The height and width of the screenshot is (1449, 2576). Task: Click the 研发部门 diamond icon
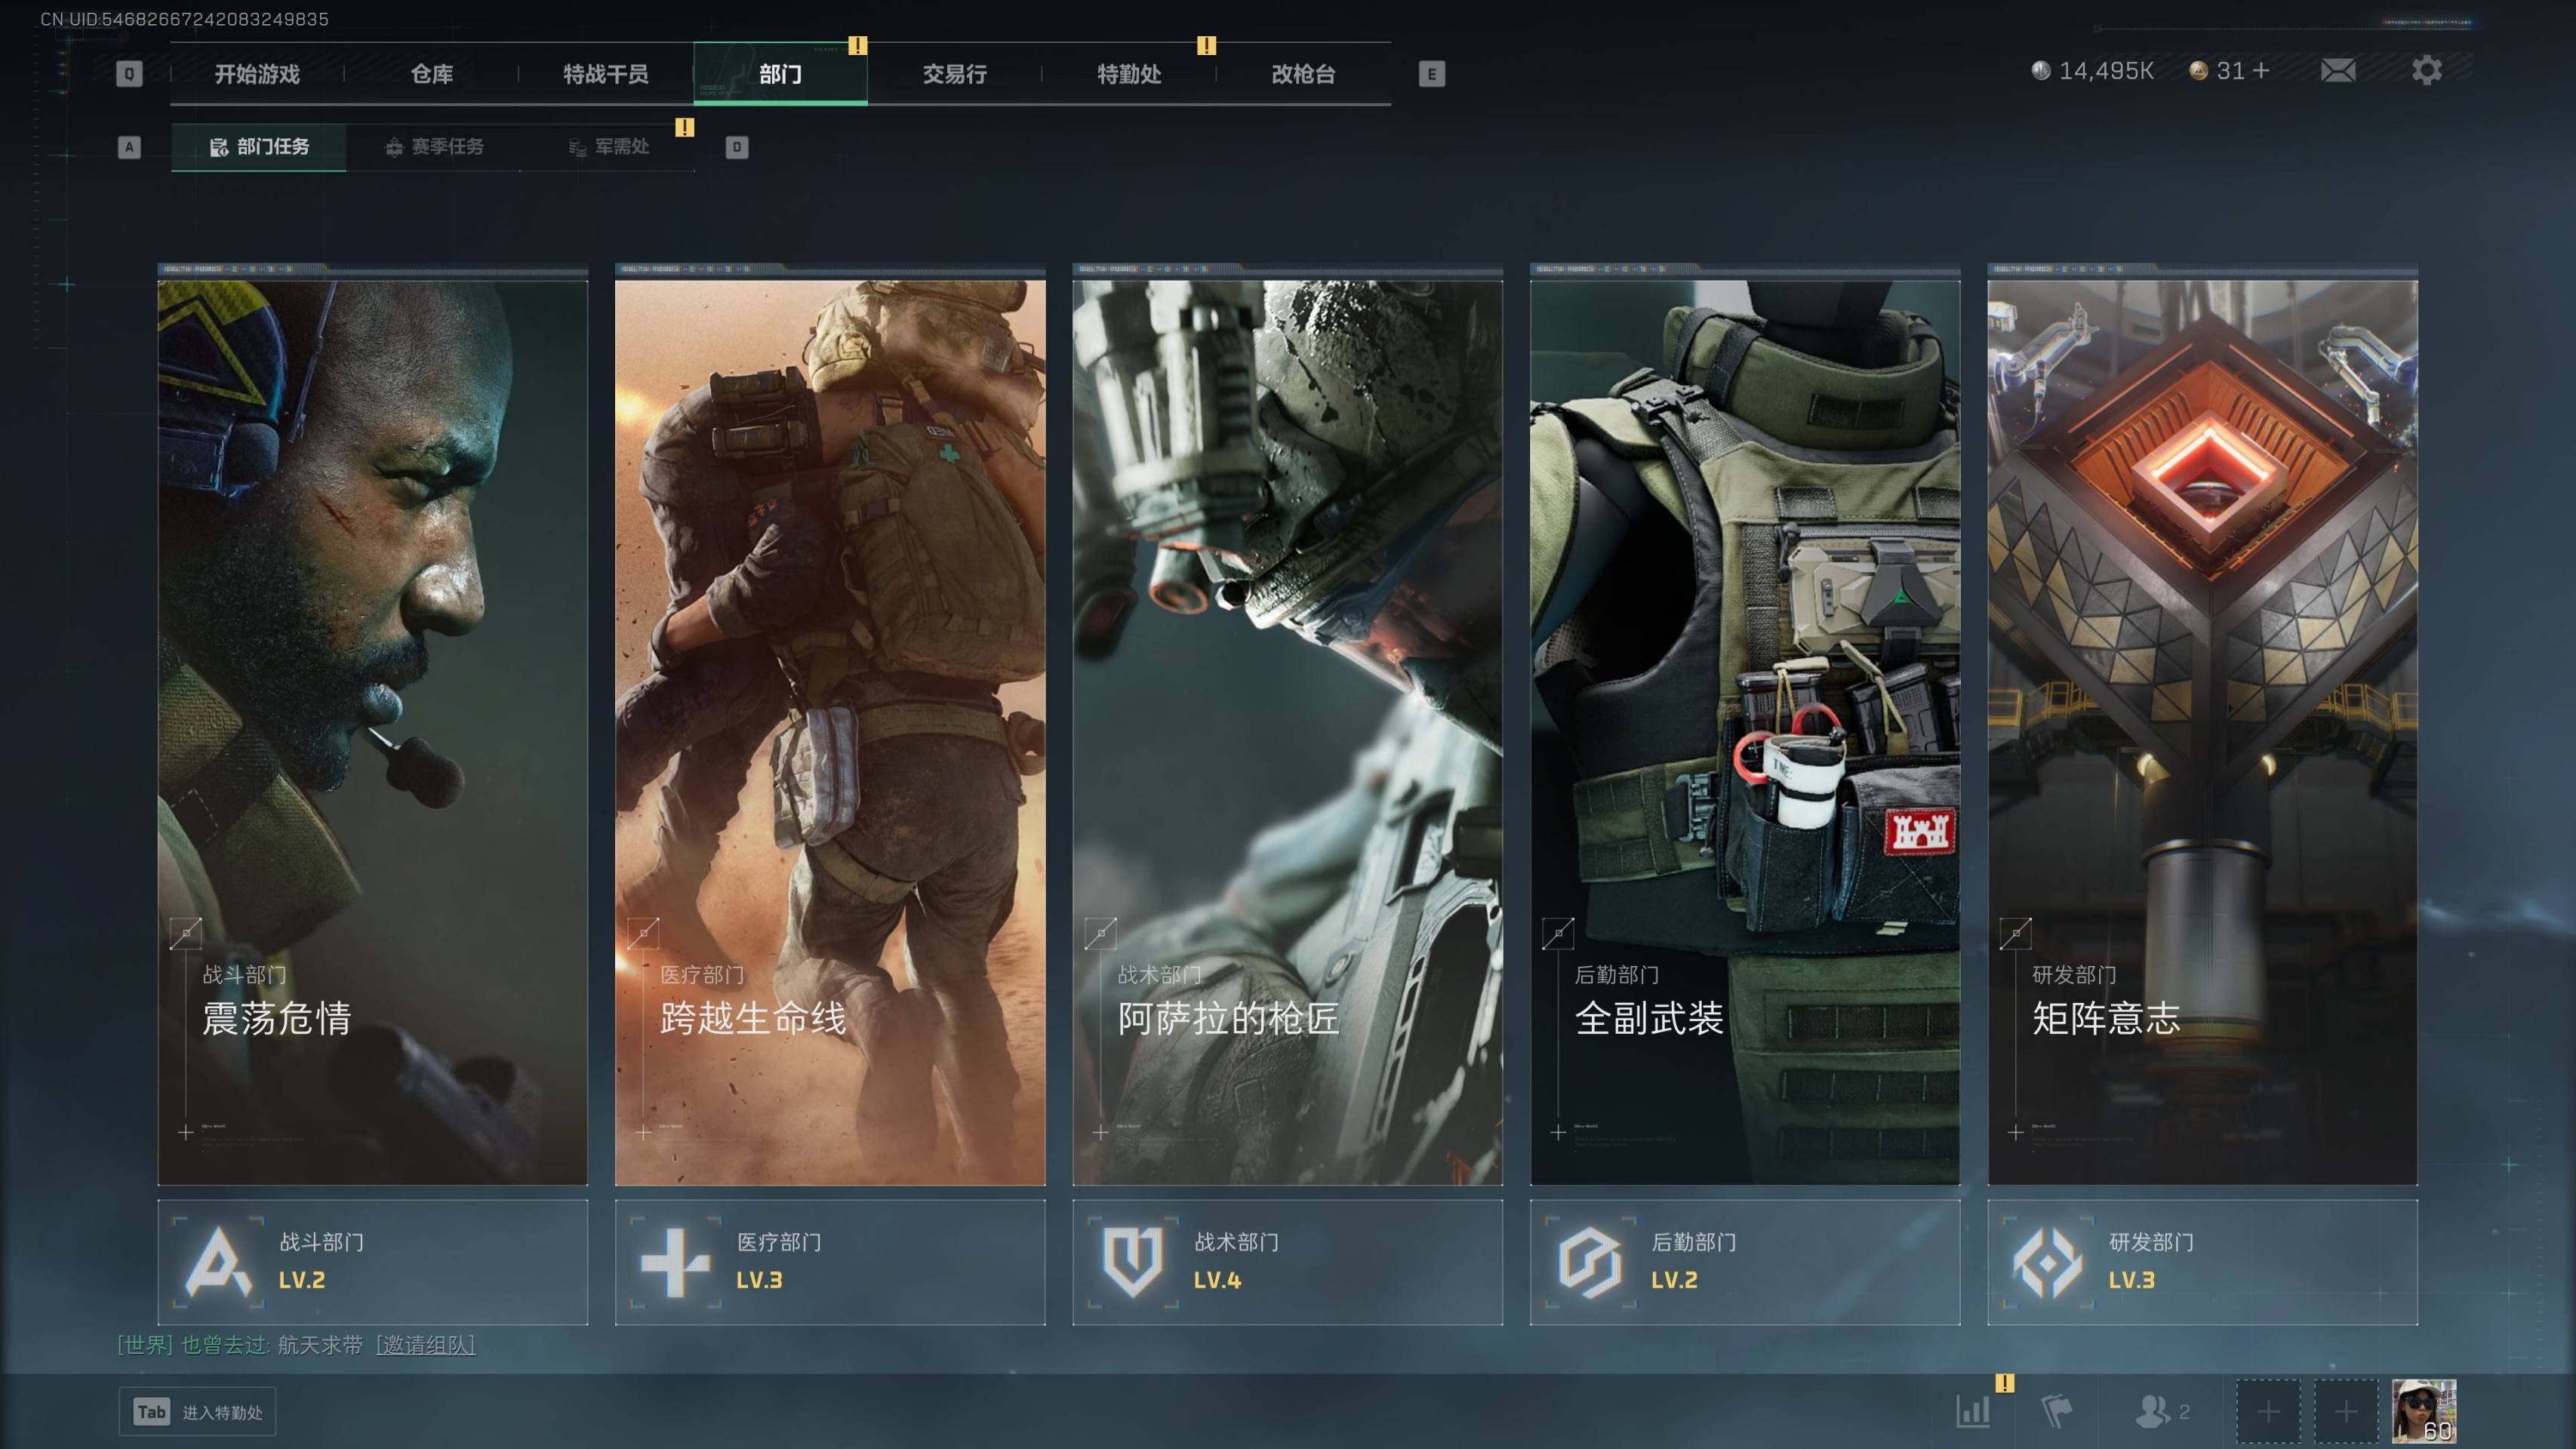point(2047,1263)
